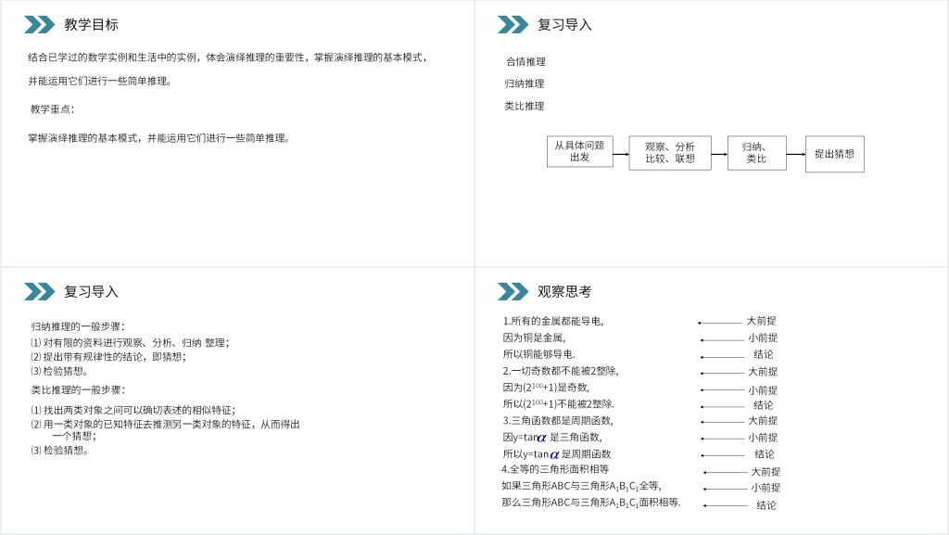Click 检验猜想 step under 归纳推理 steps

pyautogui.click(x=59, y=371)
